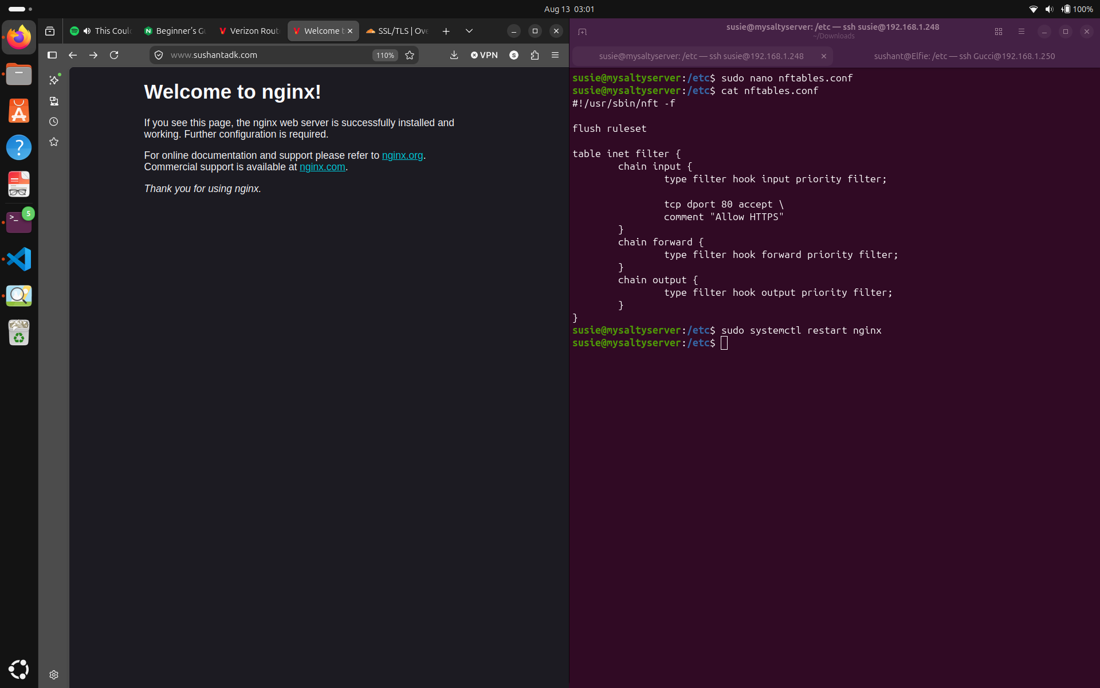Viewport: 1100px width, 688px height.
Task: Go forward in browser history
Action: [x=93, y=55]
